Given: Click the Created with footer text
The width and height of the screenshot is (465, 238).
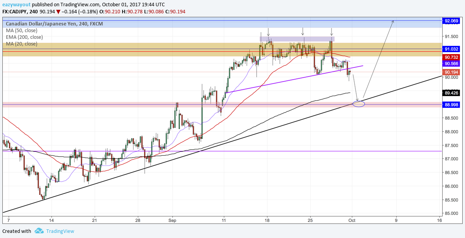Looking at the screenshot, I should click(16, 231).
